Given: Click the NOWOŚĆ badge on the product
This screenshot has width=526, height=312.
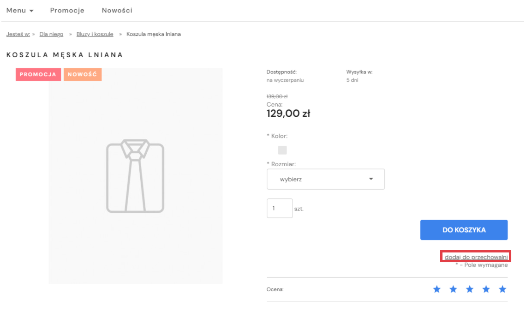Looking at the screenshot, I should coord(82,74).
